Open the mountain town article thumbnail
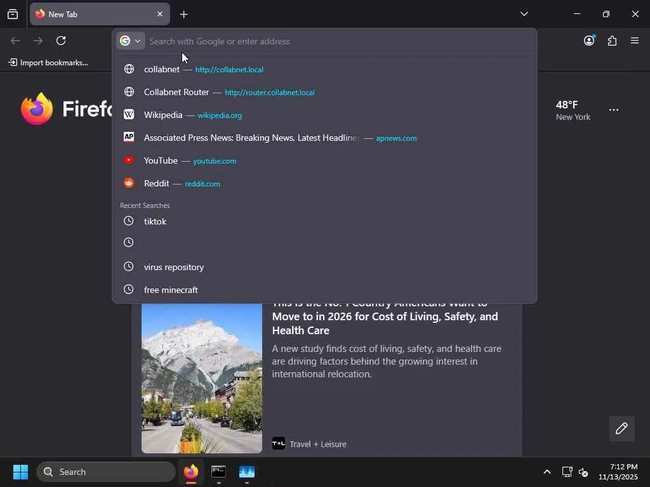The image size is (650, 487). pos(201,379)
